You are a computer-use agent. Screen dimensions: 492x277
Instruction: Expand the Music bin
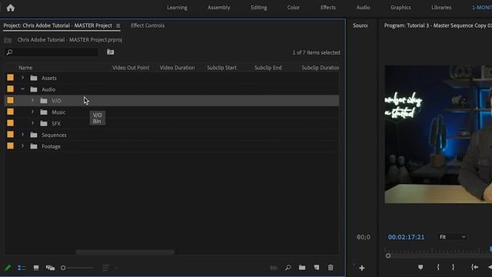(x=32, y=112)
